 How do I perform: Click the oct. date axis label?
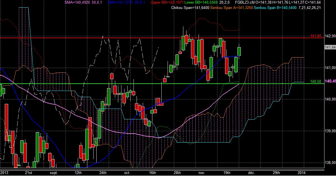[x=127, y=173]
